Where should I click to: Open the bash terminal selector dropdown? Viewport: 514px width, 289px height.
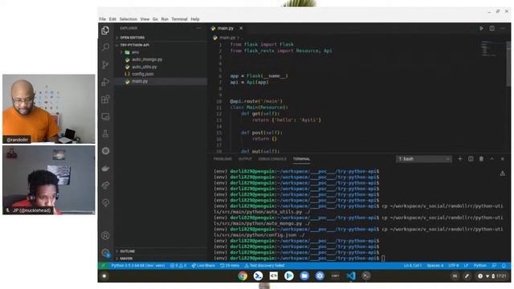tap(424, 159)
